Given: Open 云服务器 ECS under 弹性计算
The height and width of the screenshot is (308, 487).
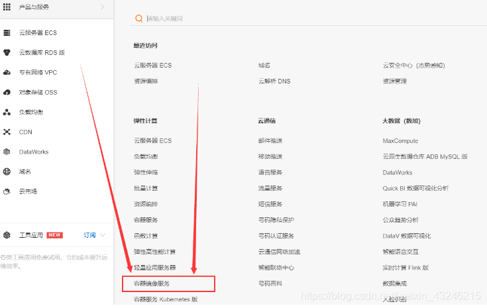Looking at the screenshot, I should (153, 140).
